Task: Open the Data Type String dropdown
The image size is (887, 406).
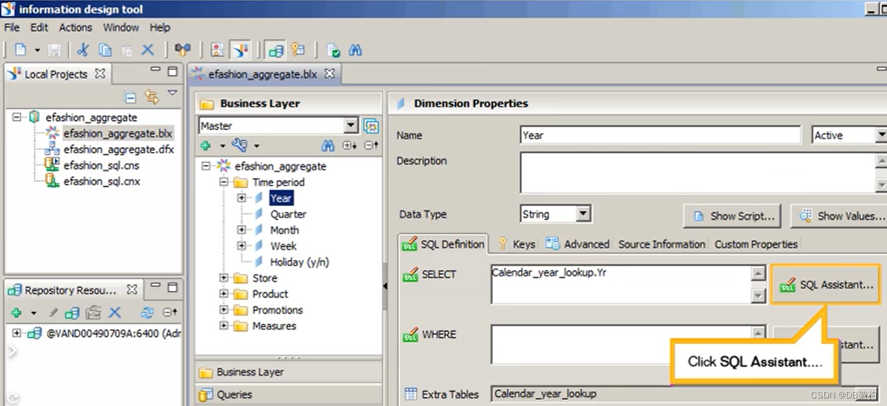Action: pyautogui.click(x=583, y=214)
